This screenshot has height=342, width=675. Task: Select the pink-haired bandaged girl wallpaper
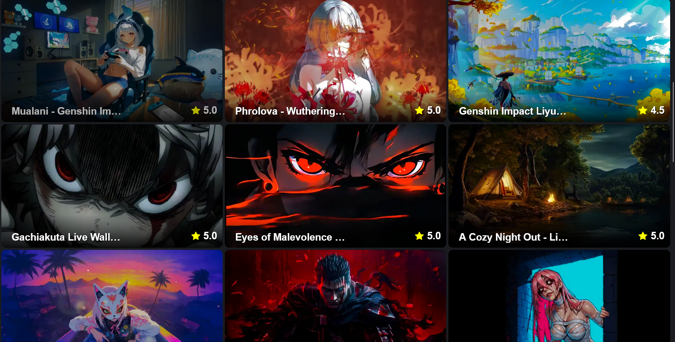tap(559, 296)
